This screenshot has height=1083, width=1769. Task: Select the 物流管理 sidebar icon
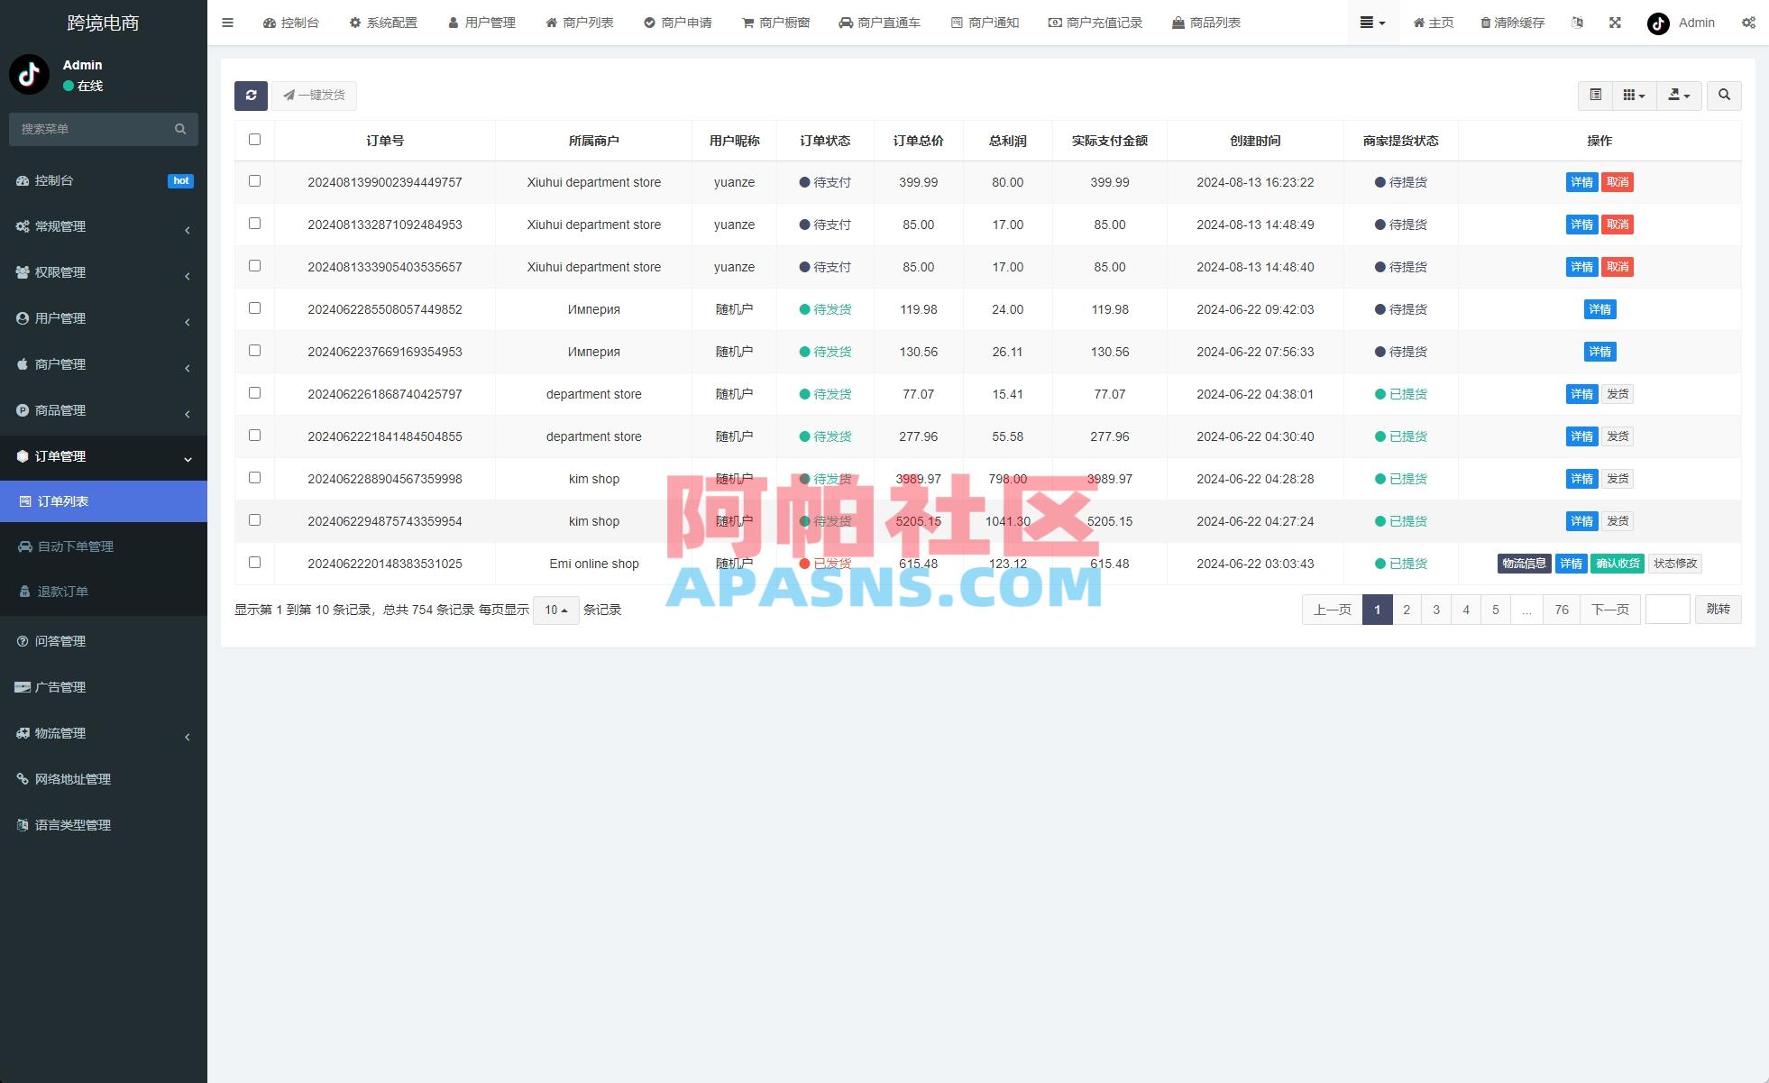(x=23, y=732)
